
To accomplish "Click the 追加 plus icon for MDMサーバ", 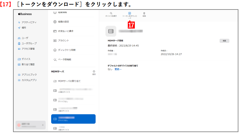I will [94, 71].
